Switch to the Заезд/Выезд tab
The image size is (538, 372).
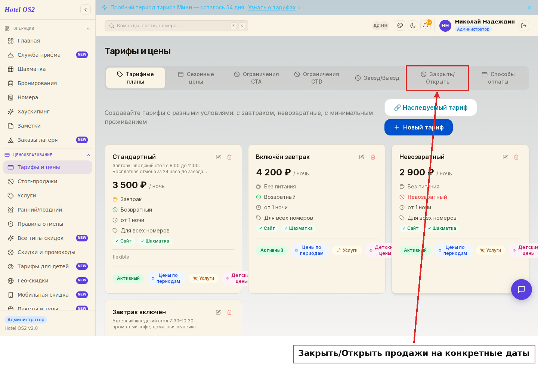[377, 78]
